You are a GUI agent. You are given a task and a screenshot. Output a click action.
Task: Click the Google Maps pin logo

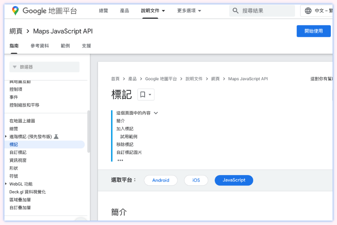tap(15, 11)
